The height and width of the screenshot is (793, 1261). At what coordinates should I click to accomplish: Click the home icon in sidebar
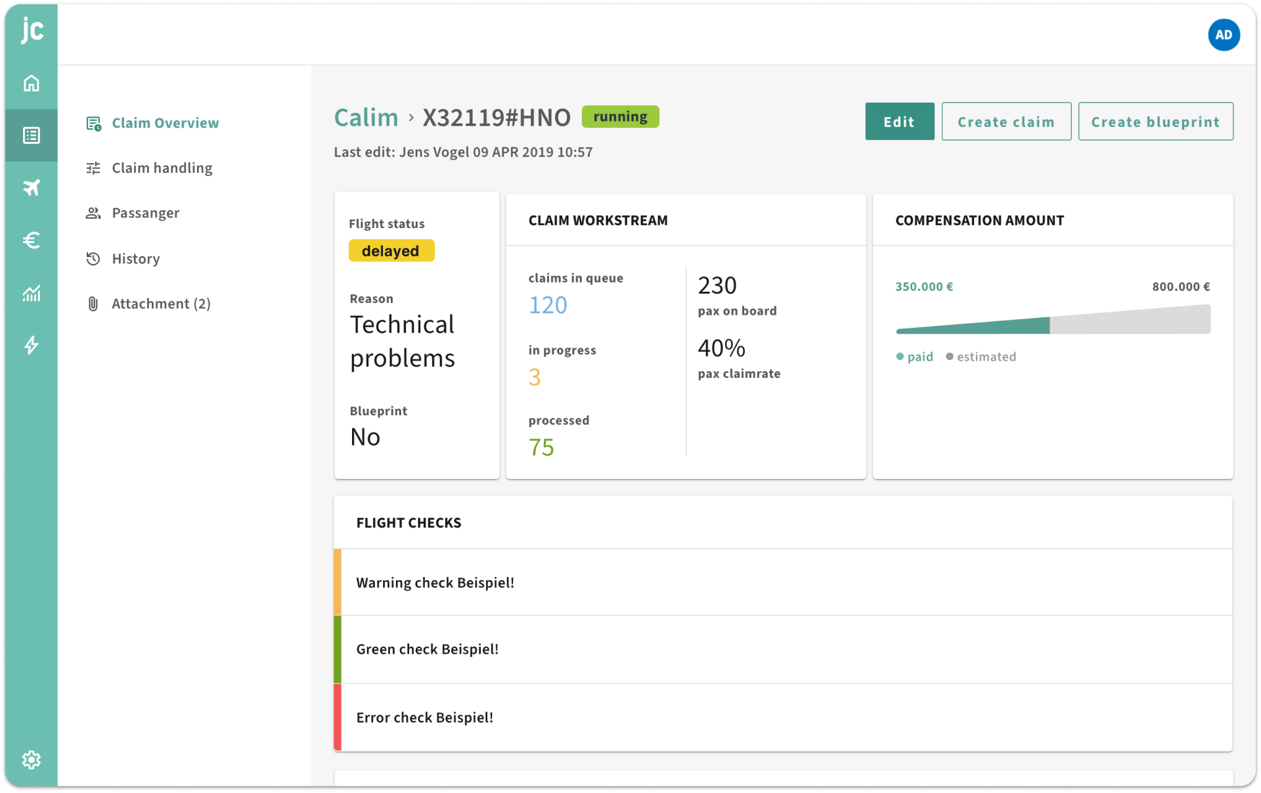tap(31, 83)
